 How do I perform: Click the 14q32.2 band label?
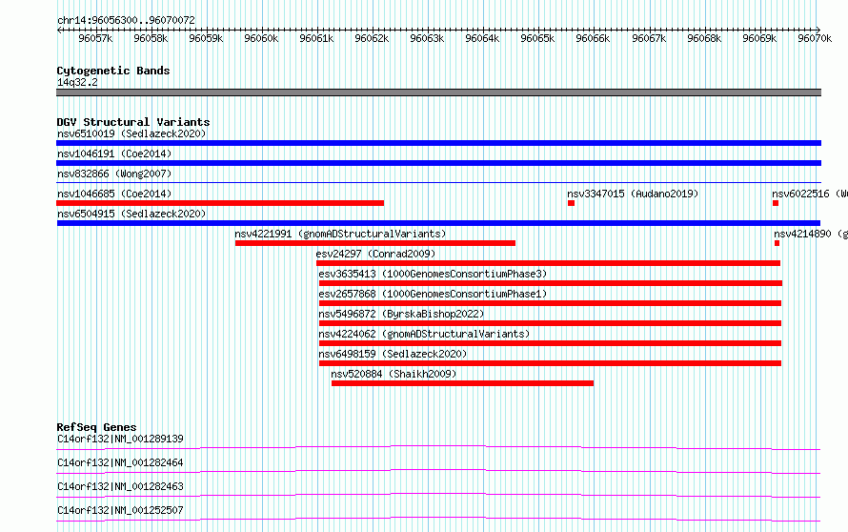click(x=77, y=82)
